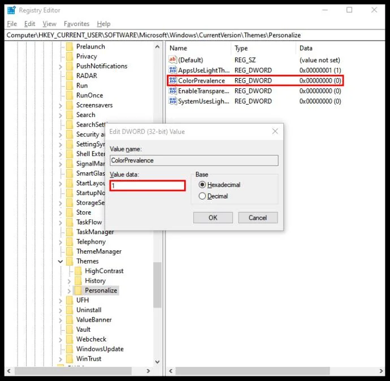This screenshot has height=381, width=390.
Task: Click the tree pane scroll down arrow
Action: pos(157,362)
